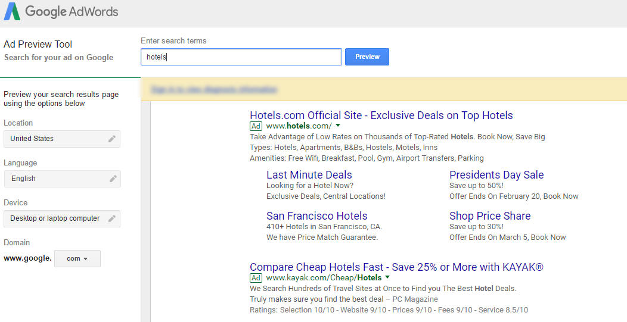Click the 'Types: Hotels, Apartments, B&Bs' line

point(343,148)
